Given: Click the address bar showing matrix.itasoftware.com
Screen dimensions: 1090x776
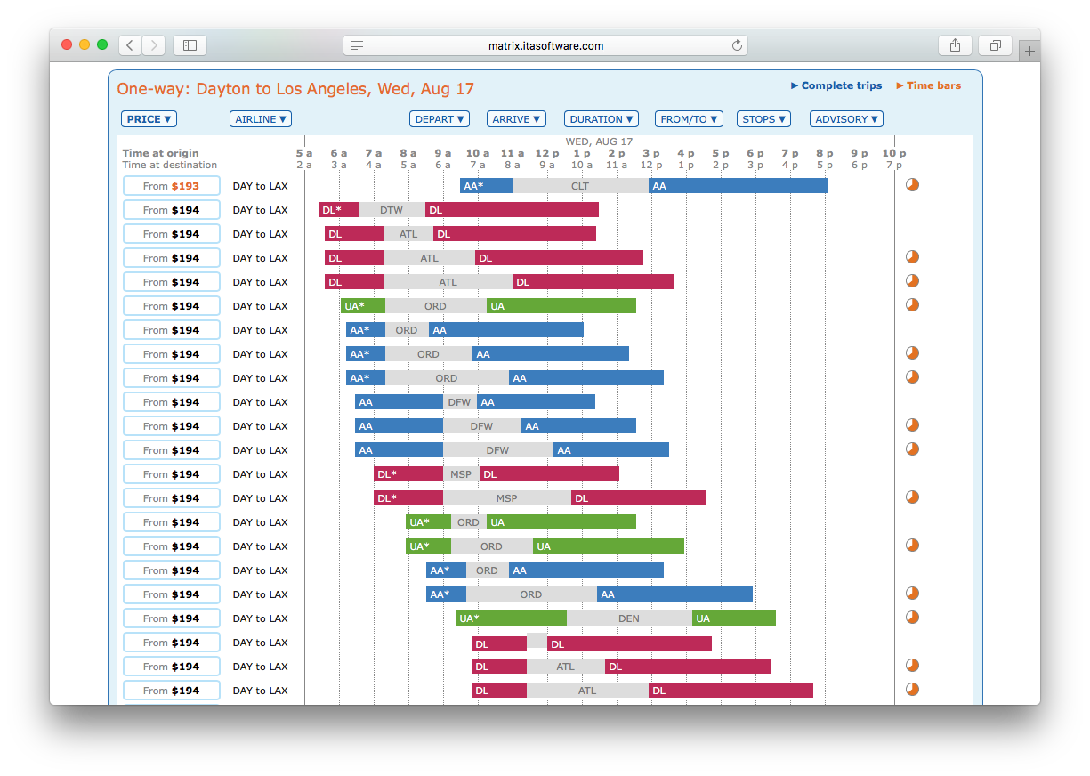Looking at the screenshot, I should pos(545,45).
